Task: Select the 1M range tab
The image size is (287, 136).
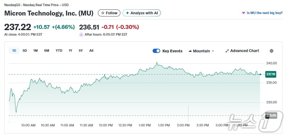Action: 35,51
